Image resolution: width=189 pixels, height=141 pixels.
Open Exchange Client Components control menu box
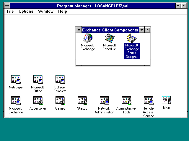[79, 30]
